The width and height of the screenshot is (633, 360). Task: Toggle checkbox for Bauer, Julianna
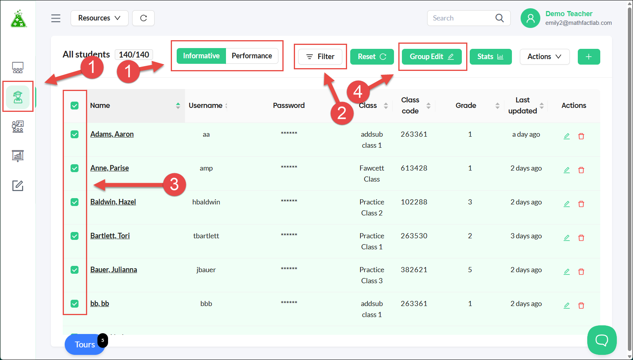(75, 270)
